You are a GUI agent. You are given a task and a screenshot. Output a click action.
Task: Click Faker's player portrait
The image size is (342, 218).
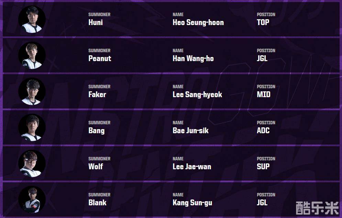coord(32,91)
